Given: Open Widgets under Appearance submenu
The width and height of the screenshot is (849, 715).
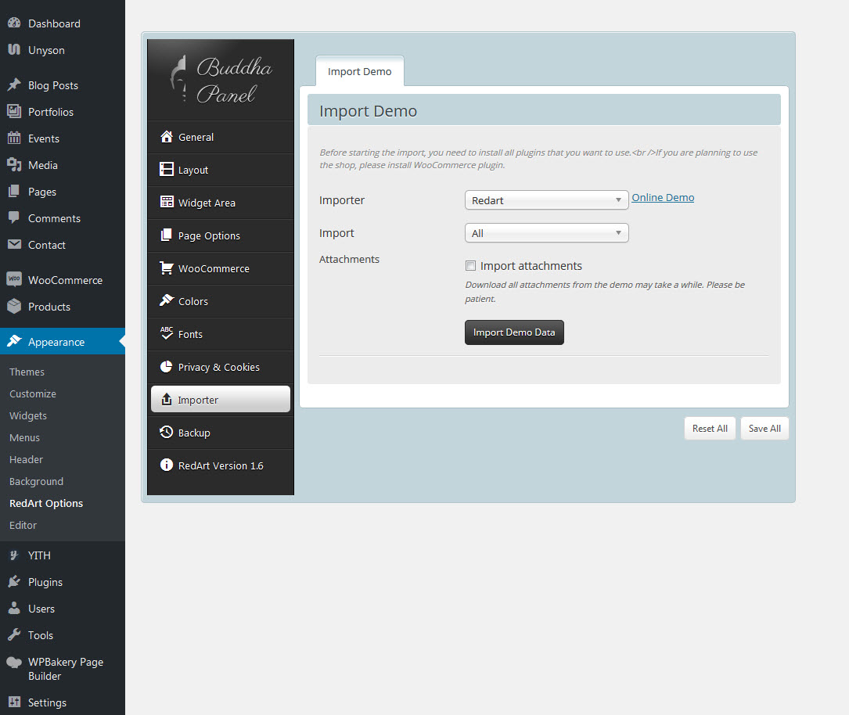Looking at the screenshot, I should (28, 415).
